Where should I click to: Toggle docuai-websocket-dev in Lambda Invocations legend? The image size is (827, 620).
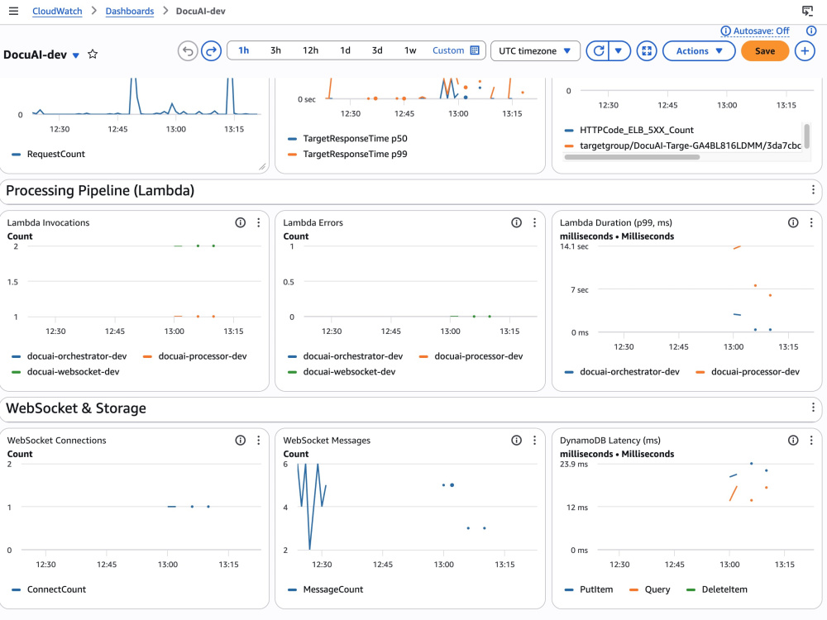click(66, 372)
